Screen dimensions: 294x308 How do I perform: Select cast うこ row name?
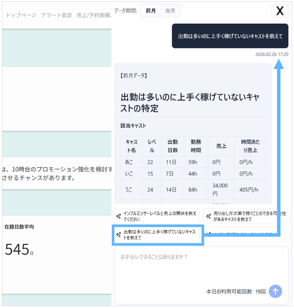tap(129, 190)
